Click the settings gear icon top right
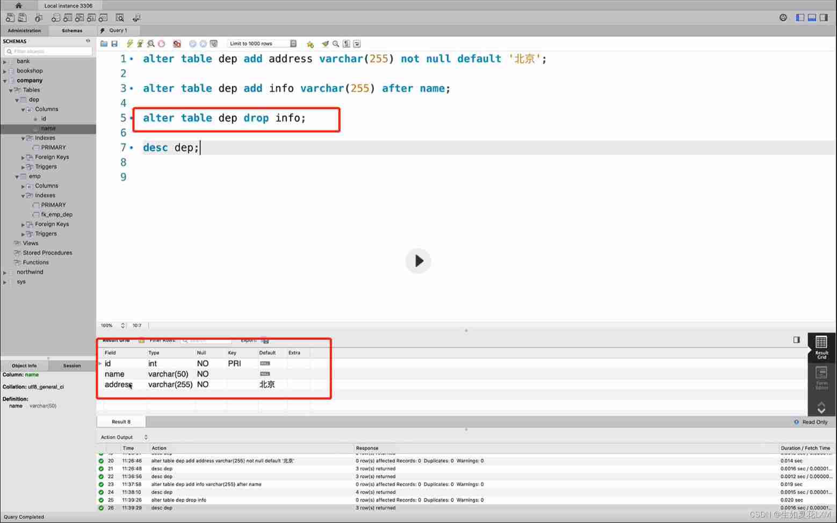837x523 pixels. (x=783, y=18)
